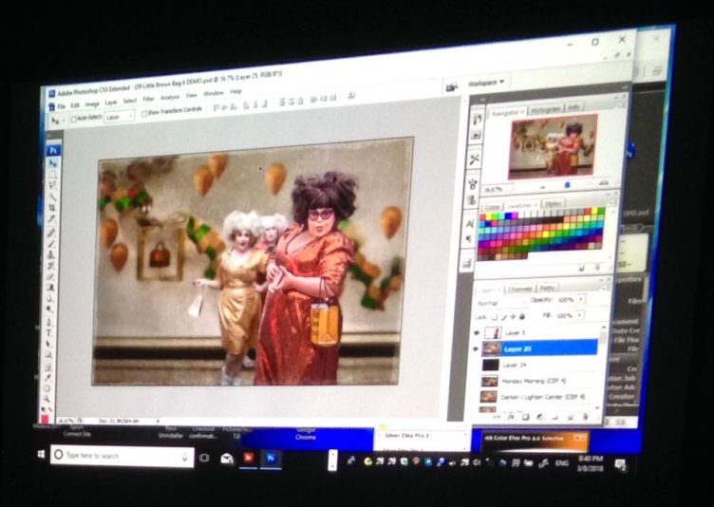Switch to the Channels tab
This screenshot has width=714, height=507.
point(519,290)
